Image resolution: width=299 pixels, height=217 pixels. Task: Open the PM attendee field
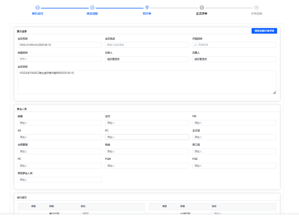tap(234, 123)
